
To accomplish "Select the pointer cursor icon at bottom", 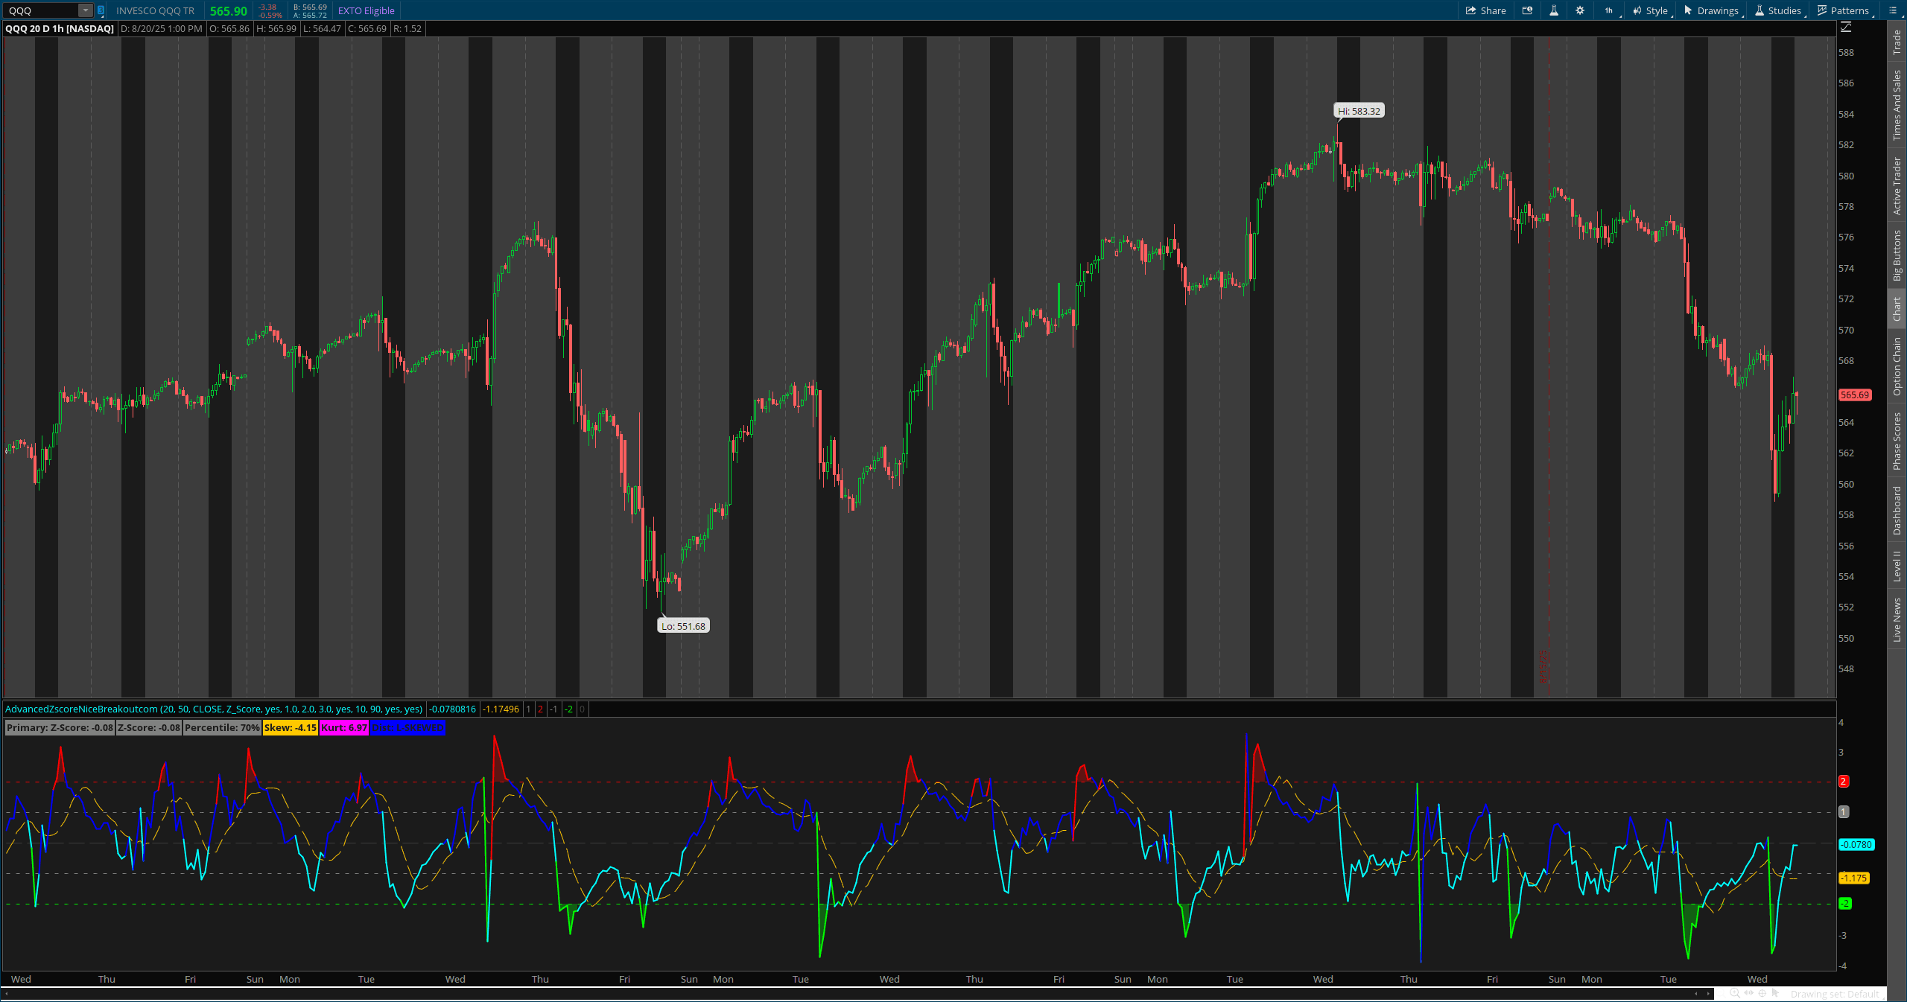I will click(x=1775, y=993).
